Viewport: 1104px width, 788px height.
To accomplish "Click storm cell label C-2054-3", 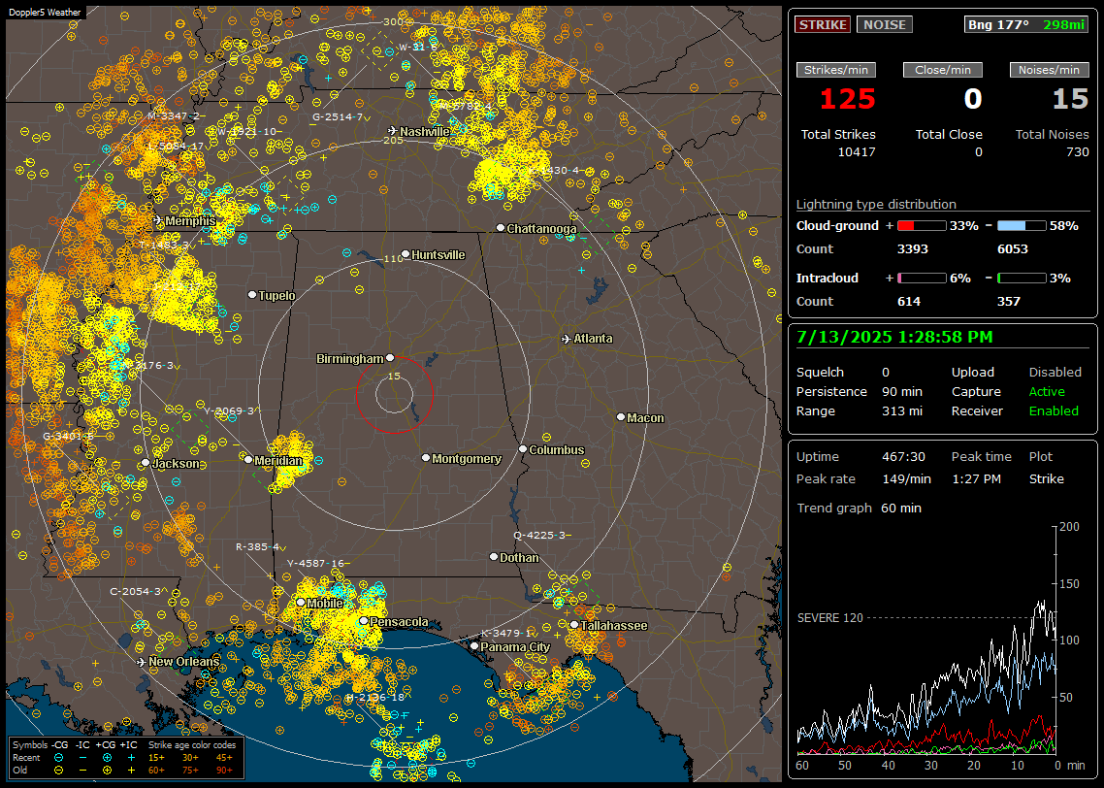I will [x=138, y=592].
